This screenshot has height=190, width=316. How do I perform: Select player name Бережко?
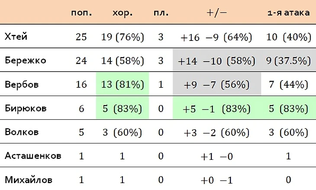coord(26,60)
